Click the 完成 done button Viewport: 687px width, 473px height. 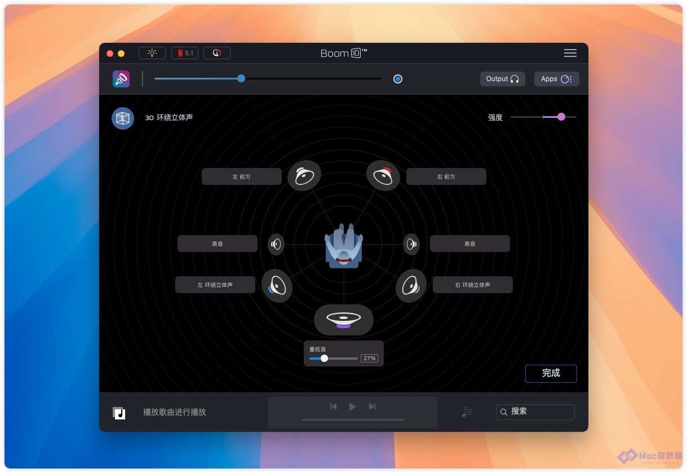(551, 373)
